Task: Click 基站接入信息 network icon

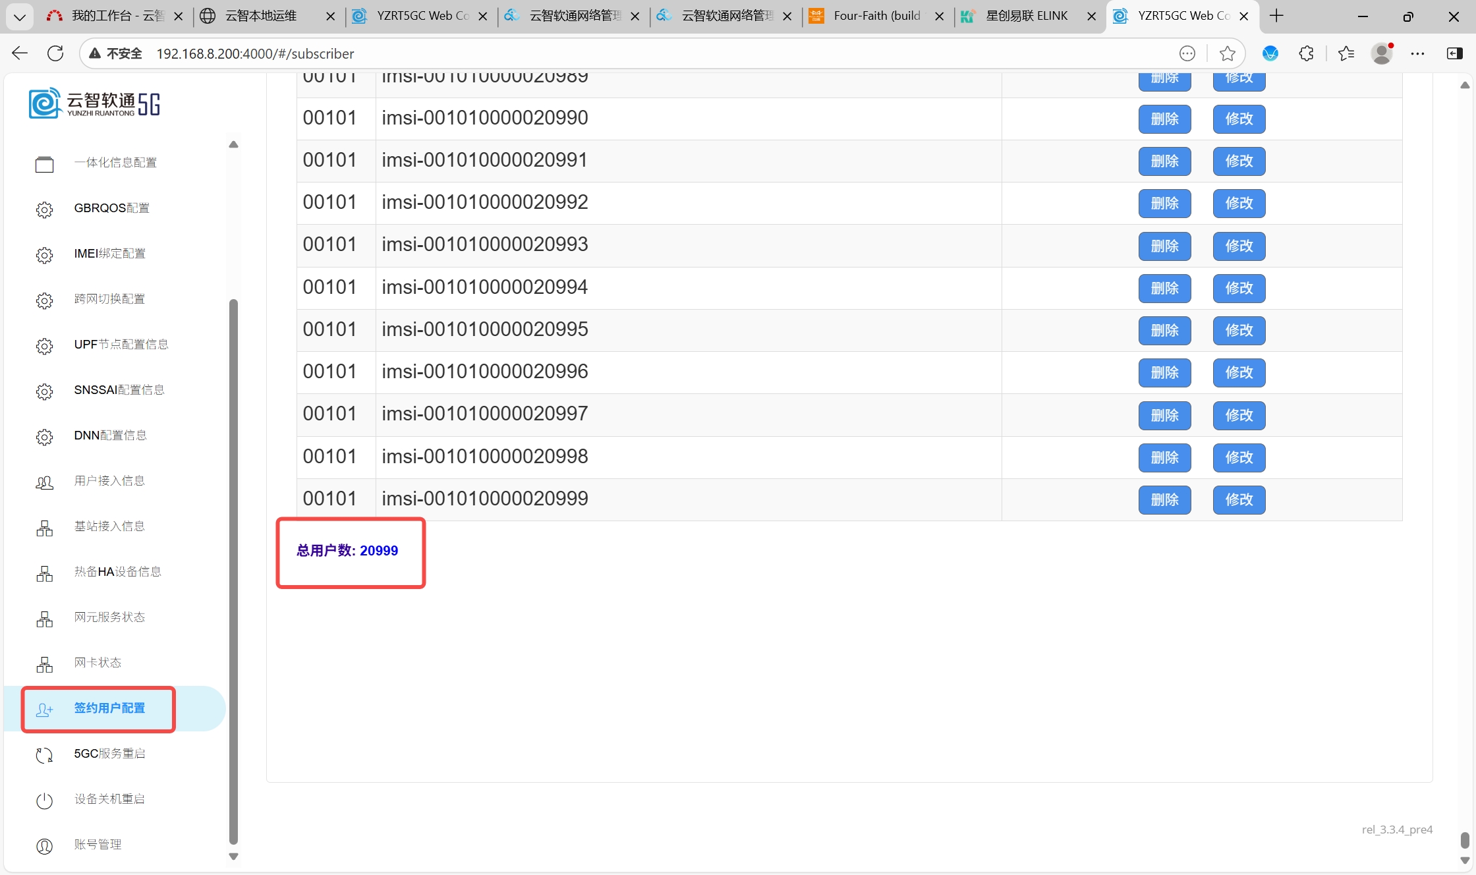Action: [44, 528]
